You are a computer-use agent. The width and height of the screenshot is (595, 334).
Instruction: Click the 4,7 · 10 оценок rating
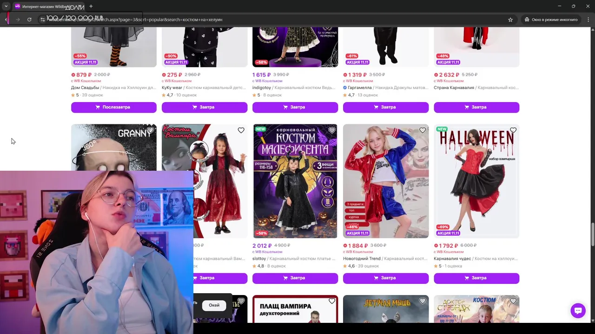pyautogui.click(x=179, y=95)
